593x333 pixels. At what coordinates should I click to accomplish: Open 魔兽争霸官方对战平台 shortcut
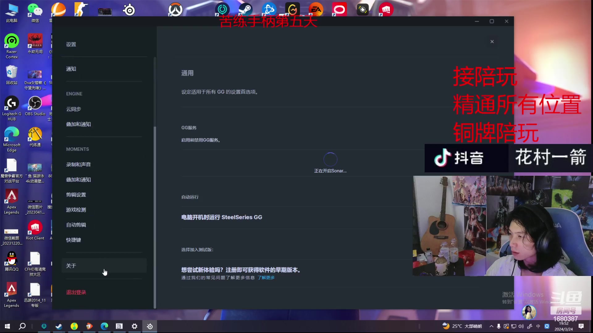point(12,171)
